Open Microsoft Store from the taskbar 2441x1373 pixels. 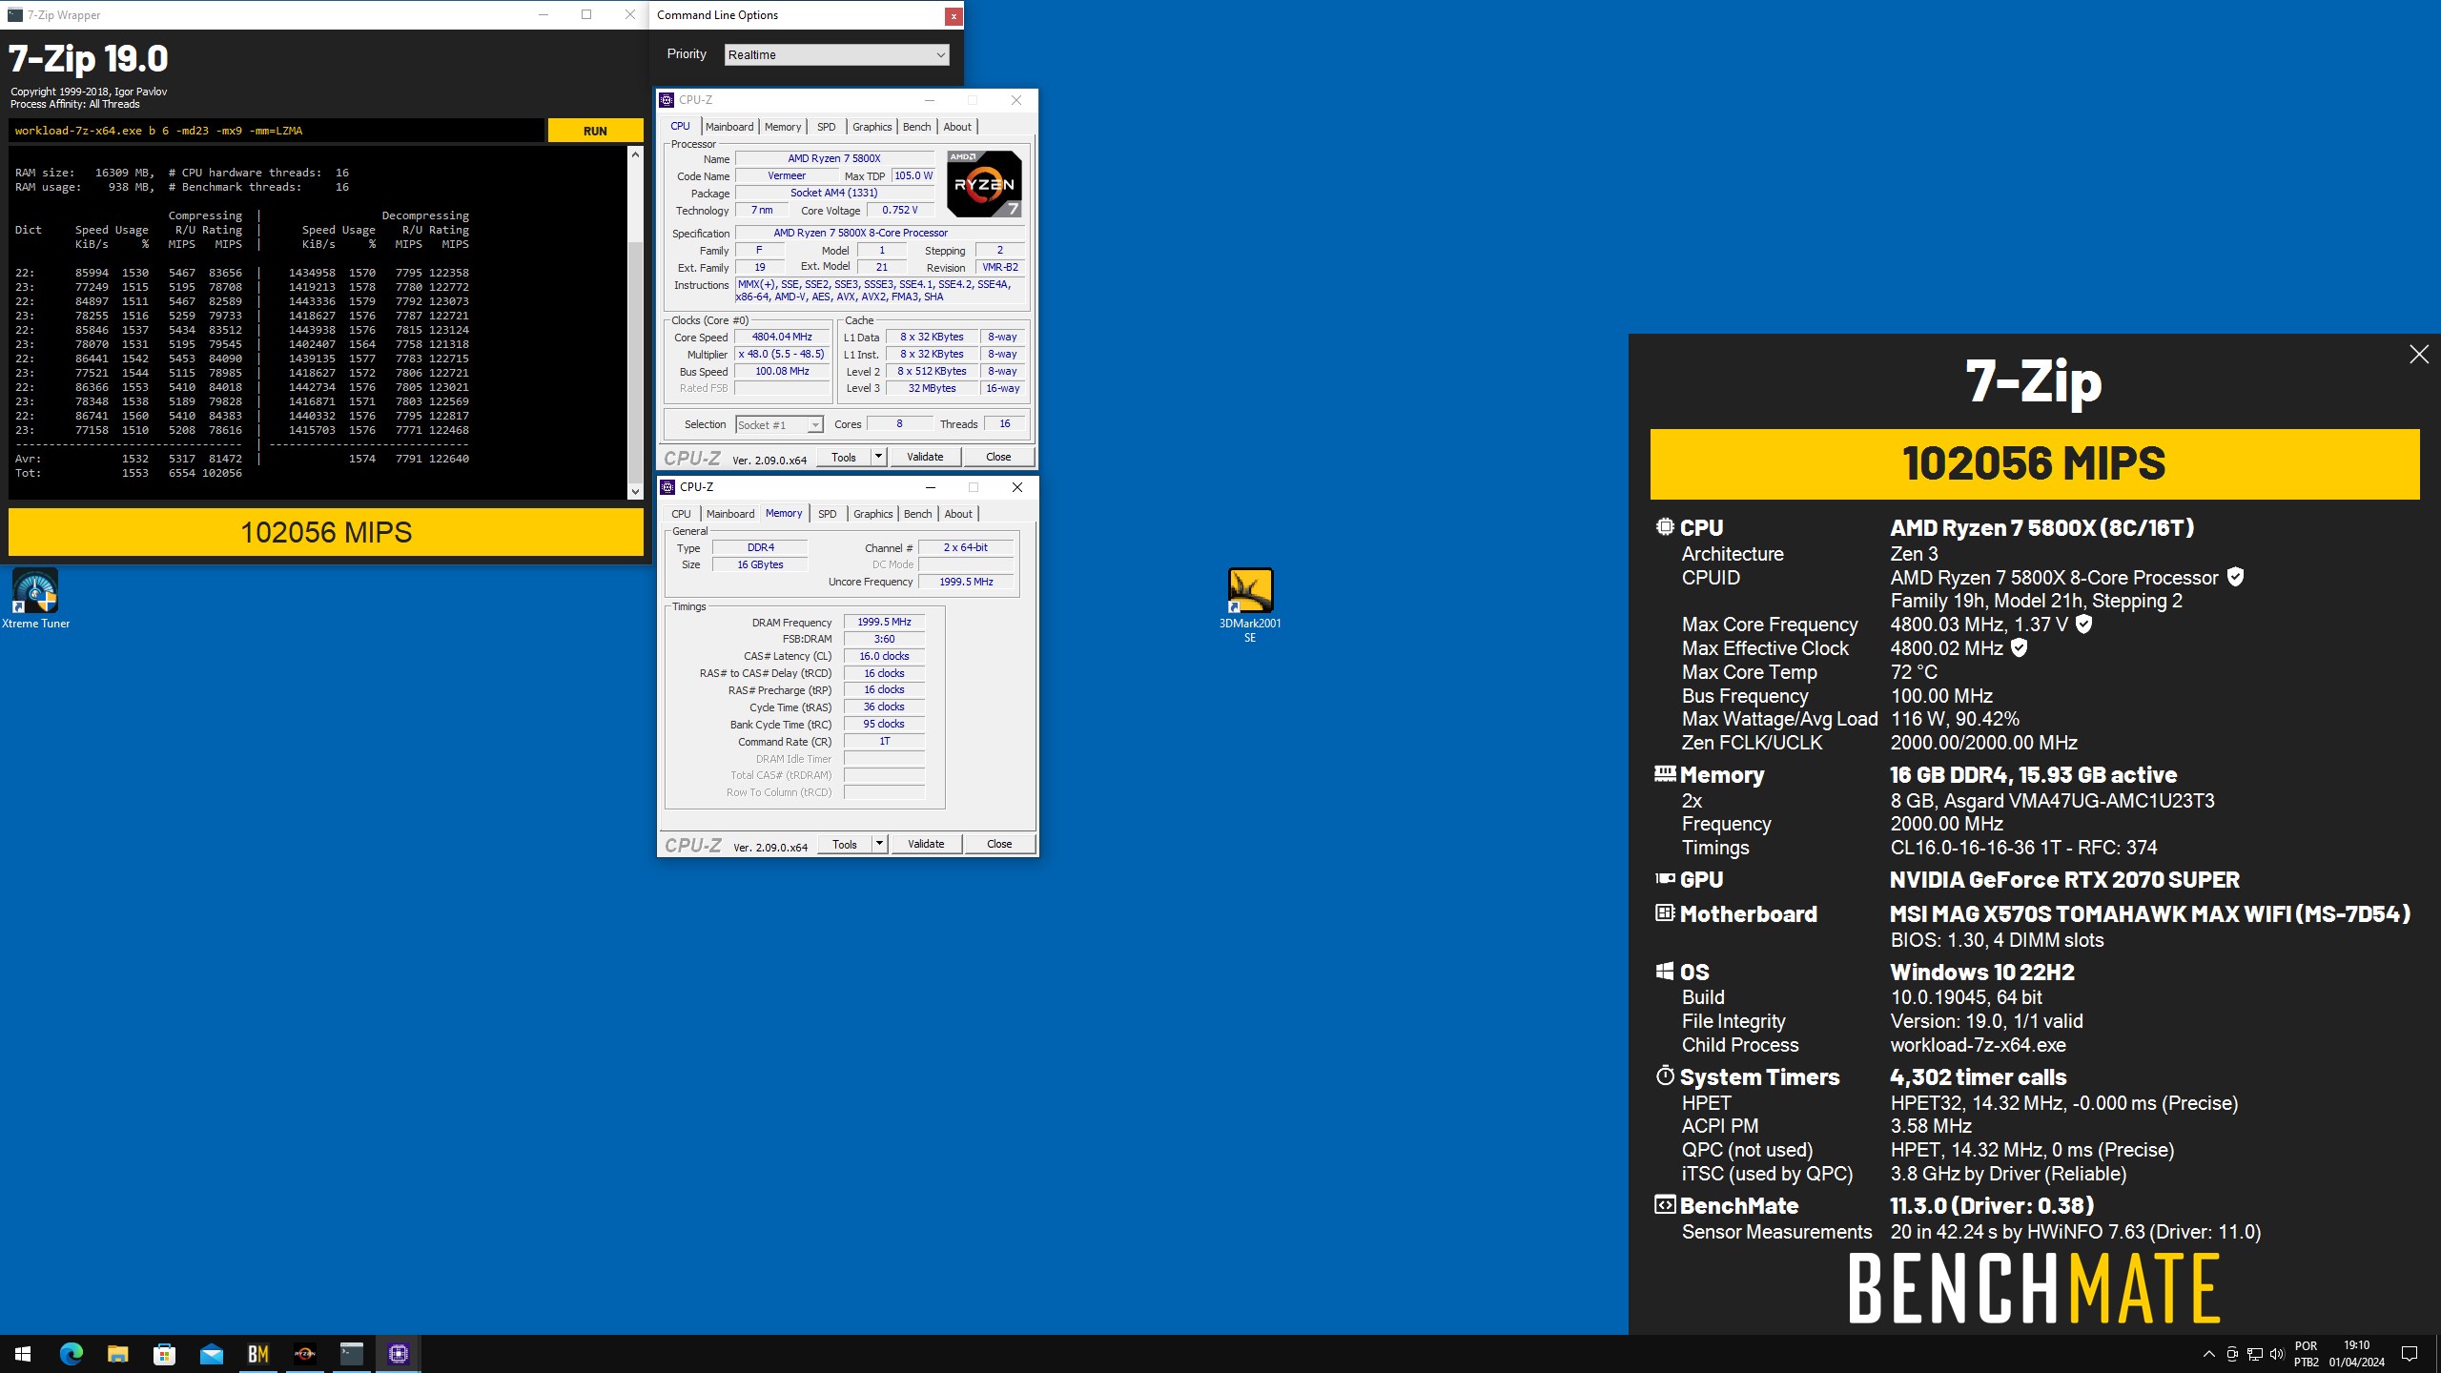click(x=165, y=1353)
